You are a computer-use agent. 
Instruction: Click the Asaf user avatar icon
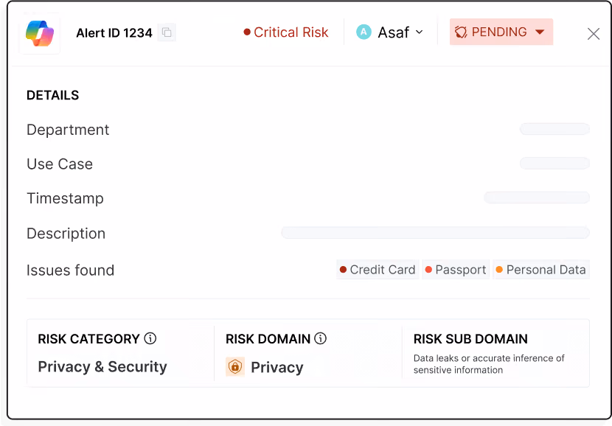364,32
